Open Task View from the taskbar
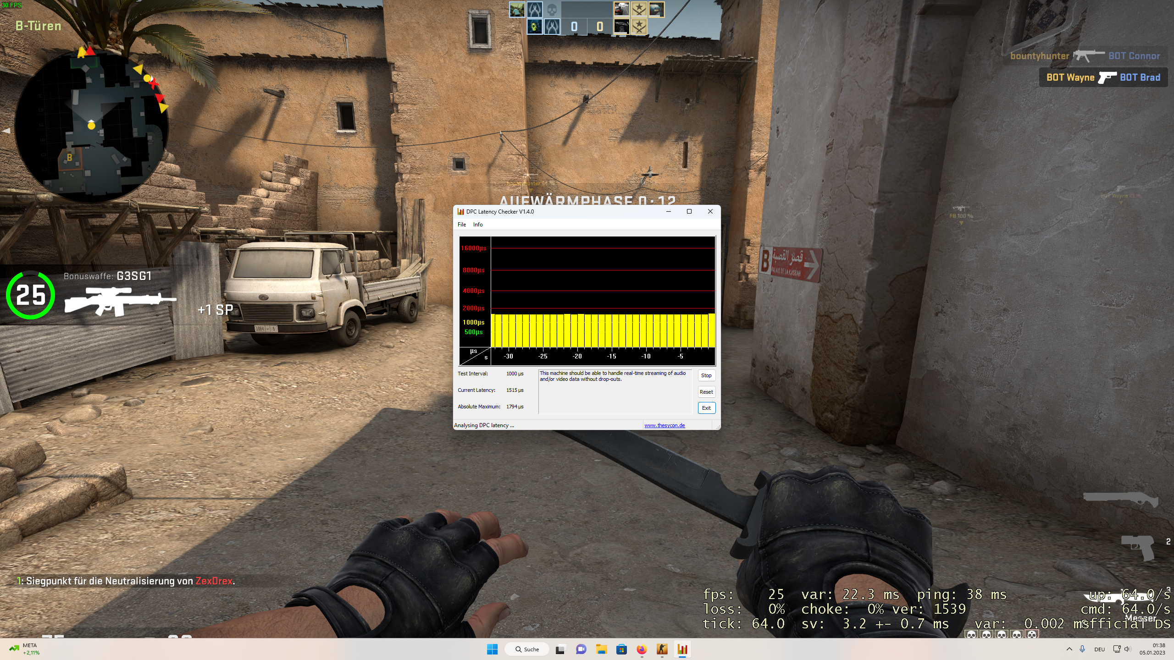 (560, 649)
